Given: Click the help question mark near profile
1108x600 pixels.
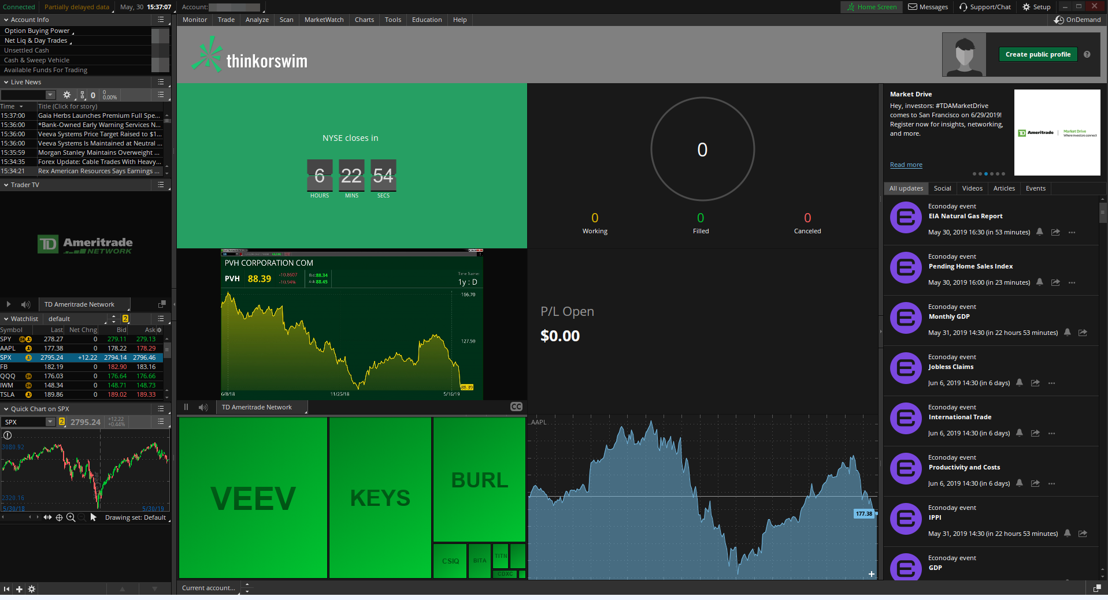Looking at the screenshot, I should [x=1087, y=54].
